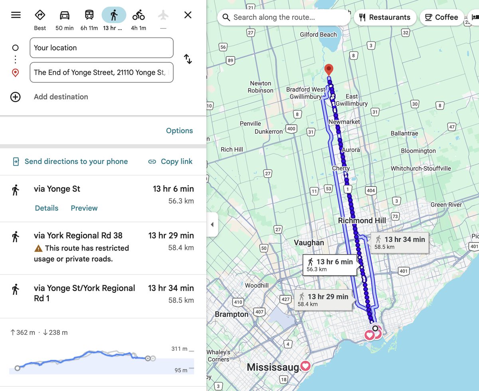This screenshot has height=391, width=479.
Task: Collapse the side panel arrow
Action: click(x=212, y=225)
